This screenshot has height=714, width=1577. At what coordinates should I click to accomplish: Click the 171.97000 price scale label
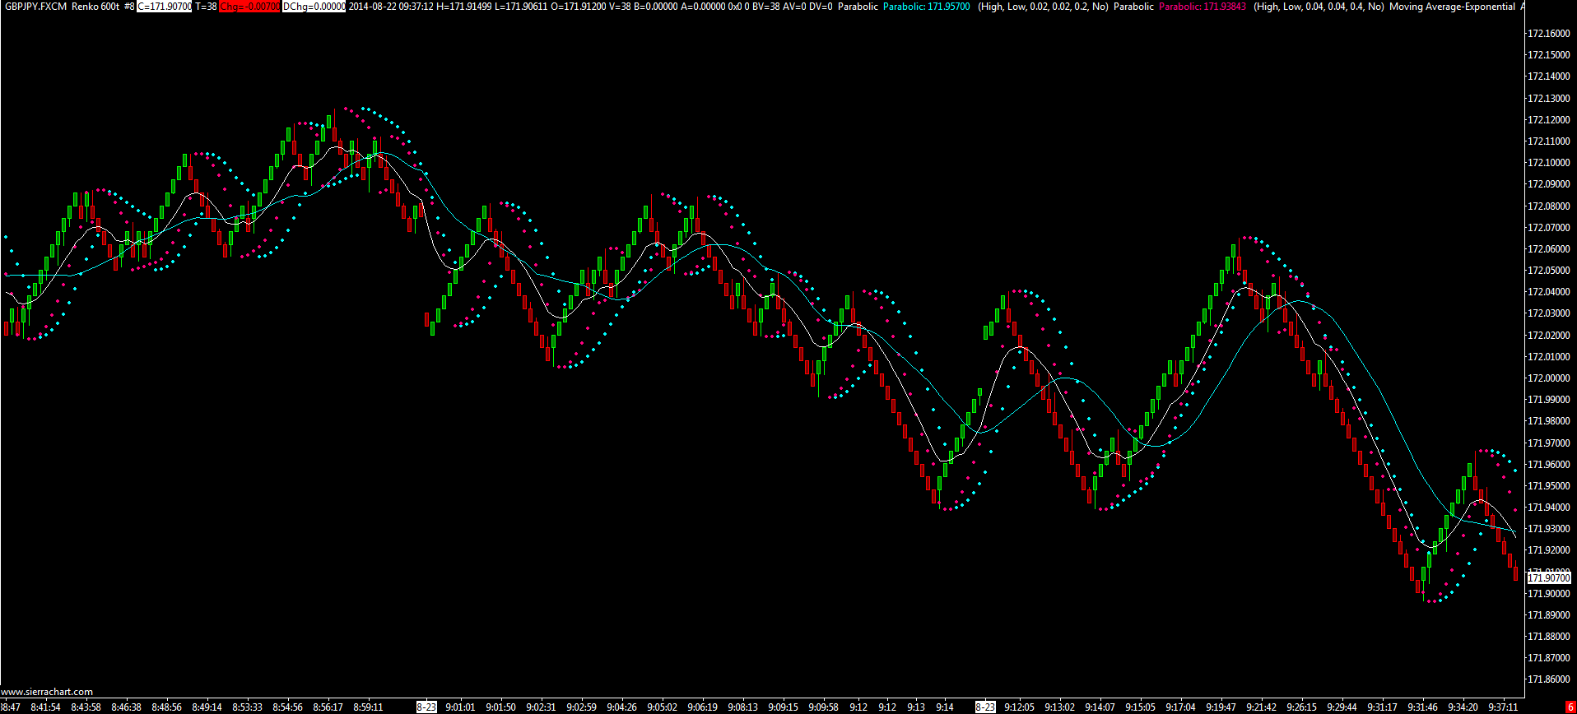click(1548, 443)
